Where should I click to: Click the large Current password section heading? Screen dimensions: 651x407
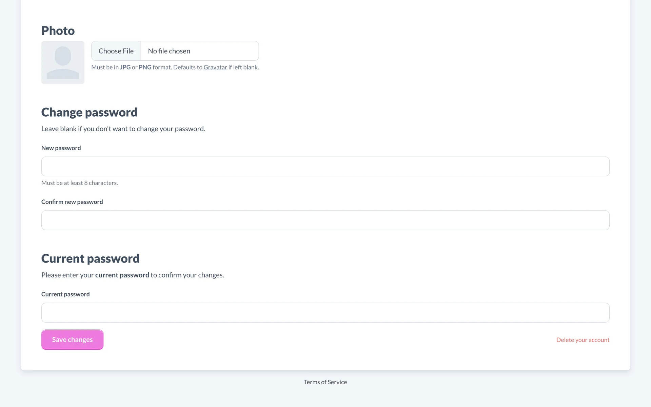(90, 258)
